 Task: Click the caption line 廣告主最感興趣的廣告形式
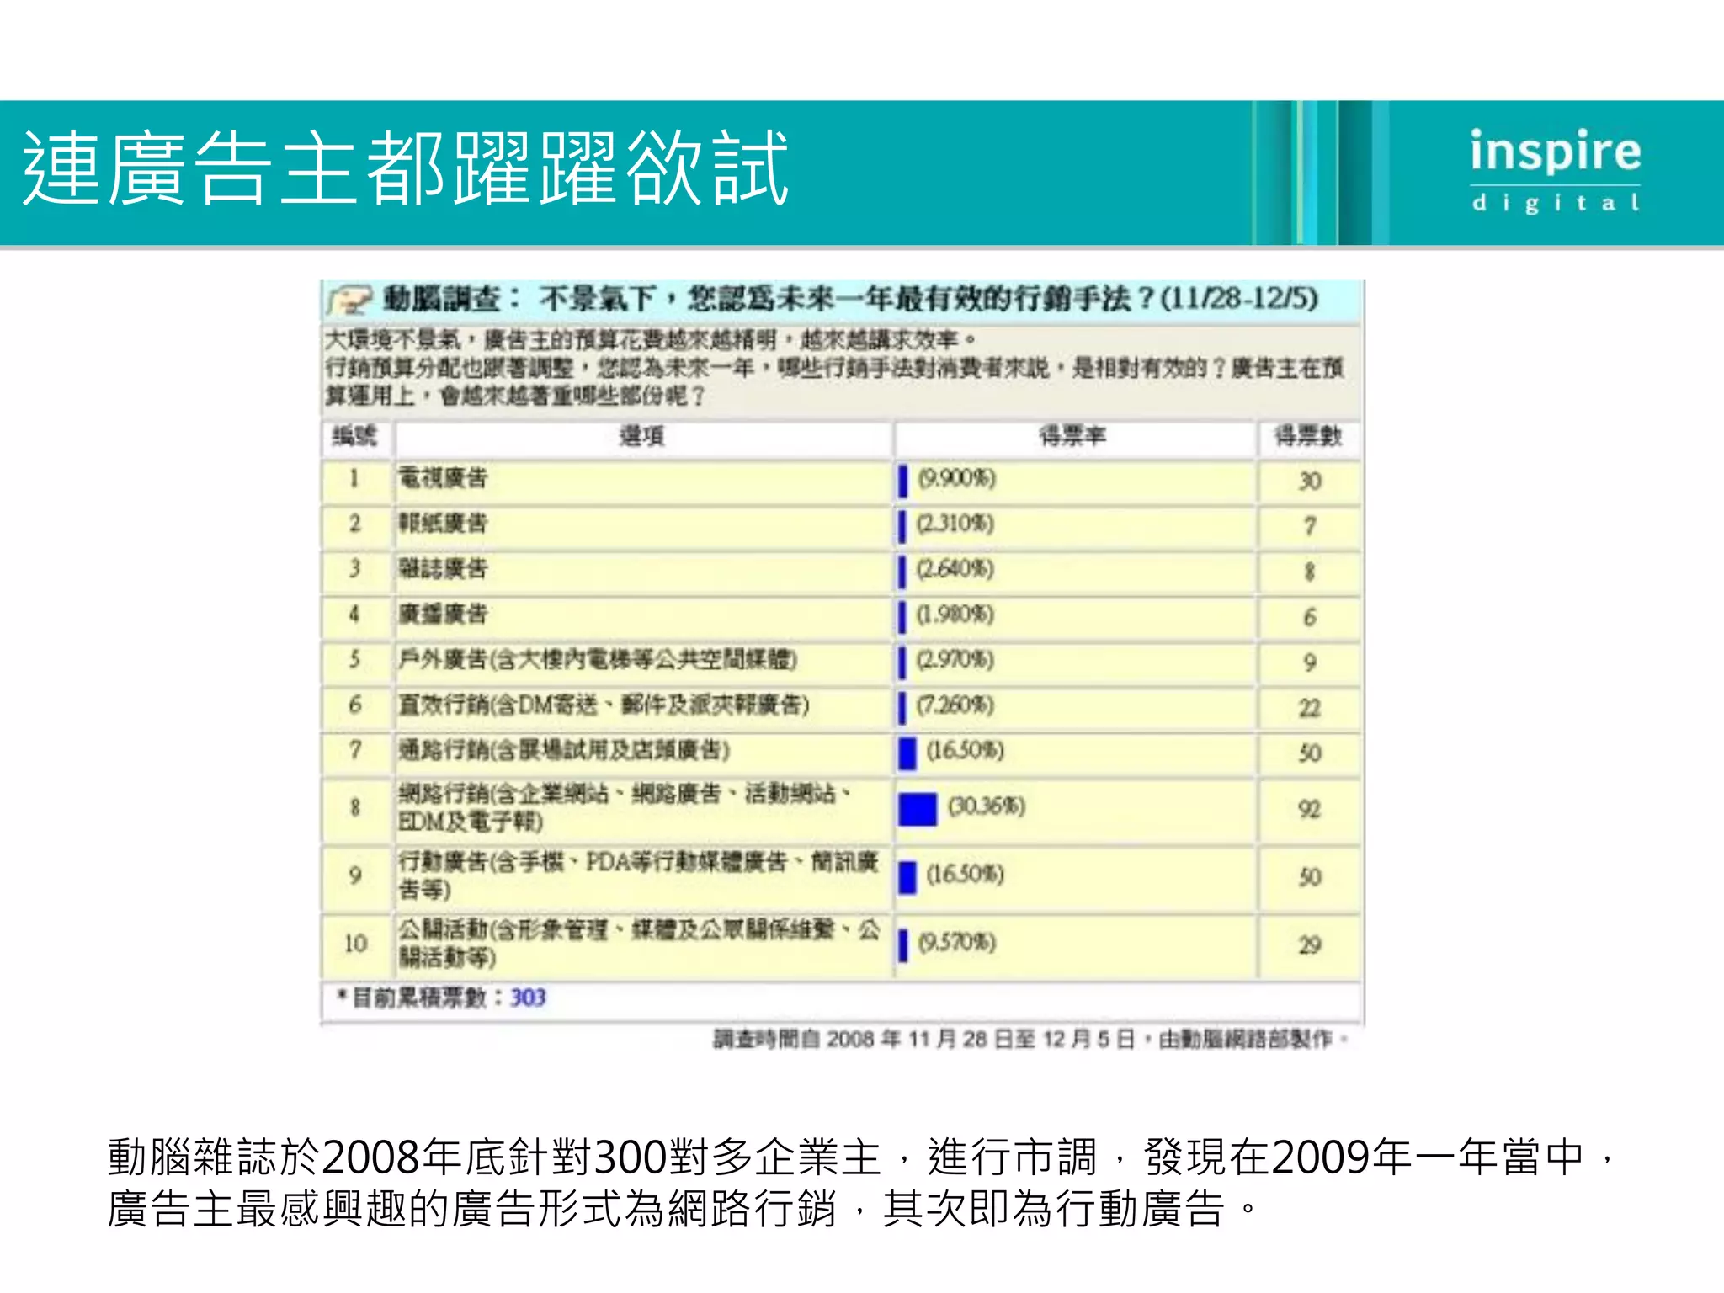[x=683, y=1209]
